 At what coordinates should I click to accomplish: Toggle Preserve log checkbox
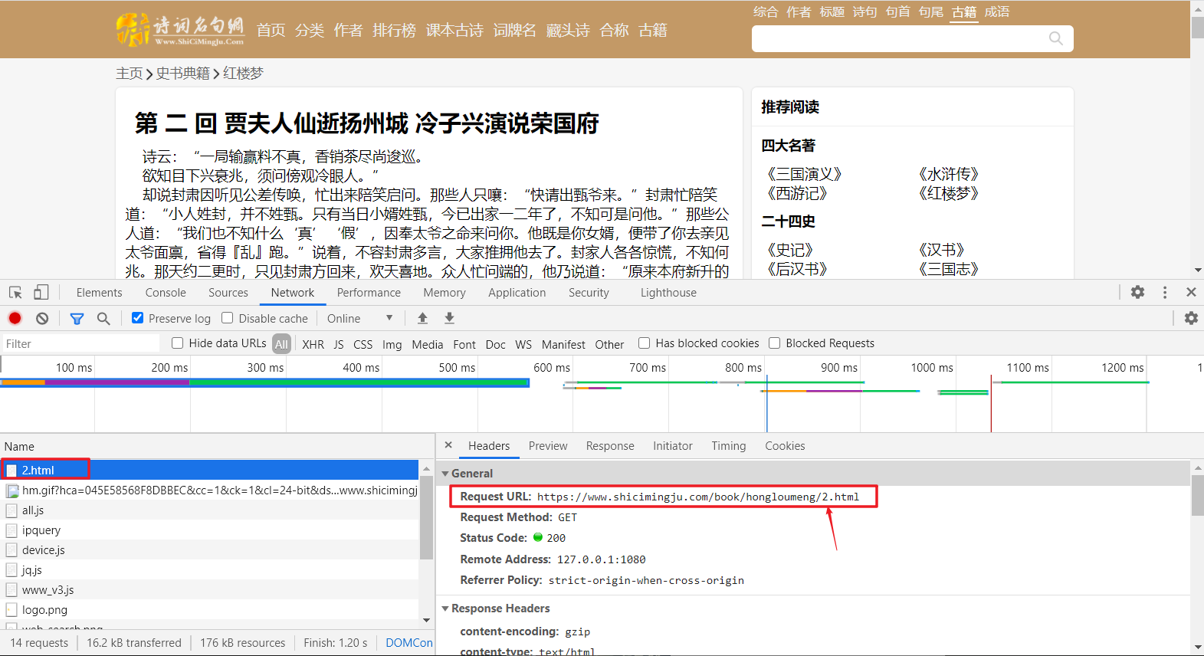137,318
